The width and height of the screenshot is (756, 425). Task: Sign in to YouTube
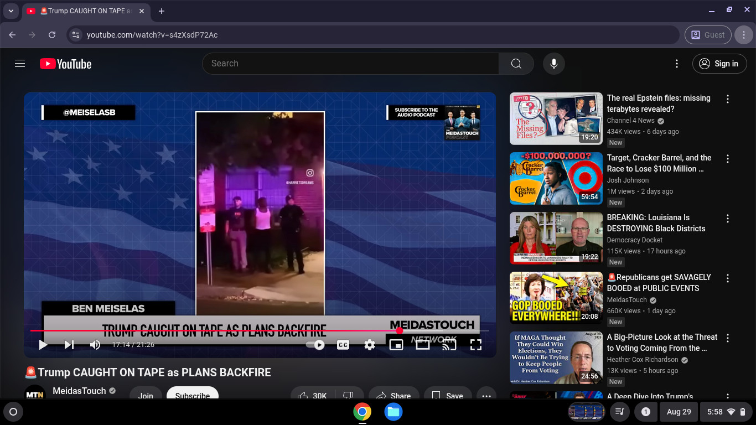[719, 64]
